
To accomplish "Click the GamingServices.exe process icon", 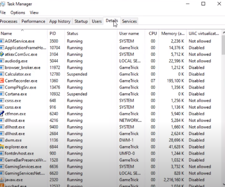I will [2, 167].
